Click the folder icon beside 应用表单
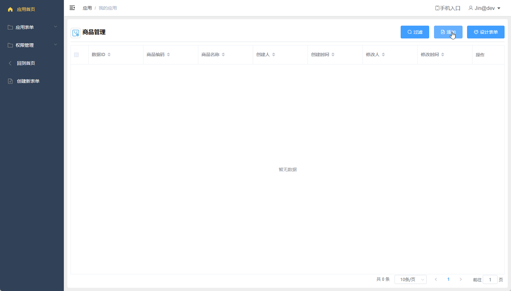Screen dimensions: 511x291 pyautogui.click(x=10, y=27)
